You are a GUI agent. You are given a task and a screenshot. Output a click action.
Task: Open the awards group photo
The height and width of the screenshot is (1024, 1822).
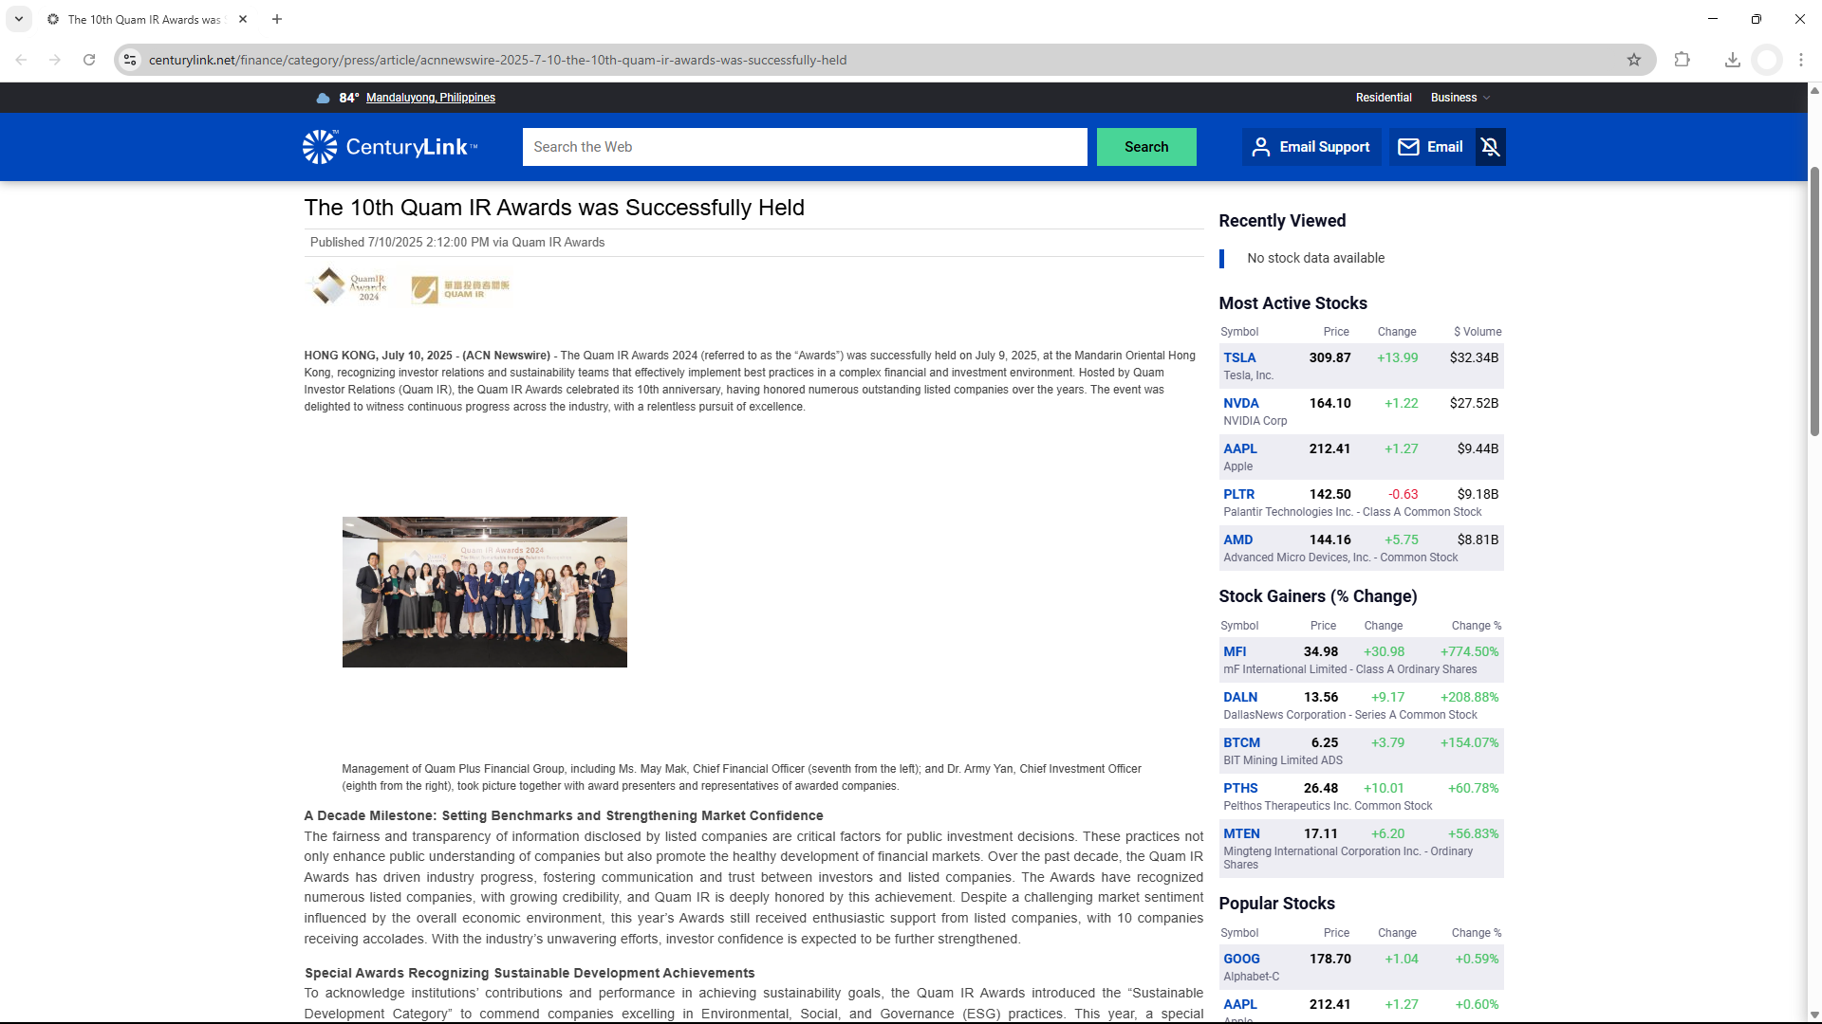(x=484, y=592)
